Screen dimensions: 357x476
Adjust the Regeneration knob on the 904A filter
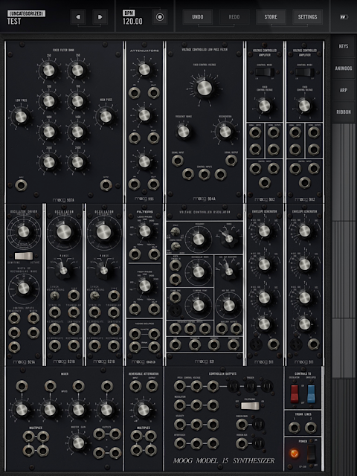[x=225, y=132]
